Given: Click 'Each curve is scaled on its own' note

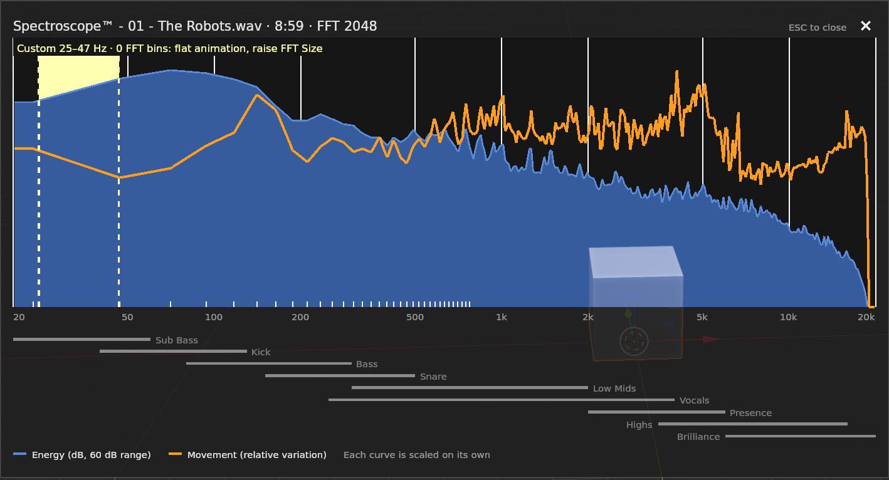Looking at the screenshot, I should [417, 455].
